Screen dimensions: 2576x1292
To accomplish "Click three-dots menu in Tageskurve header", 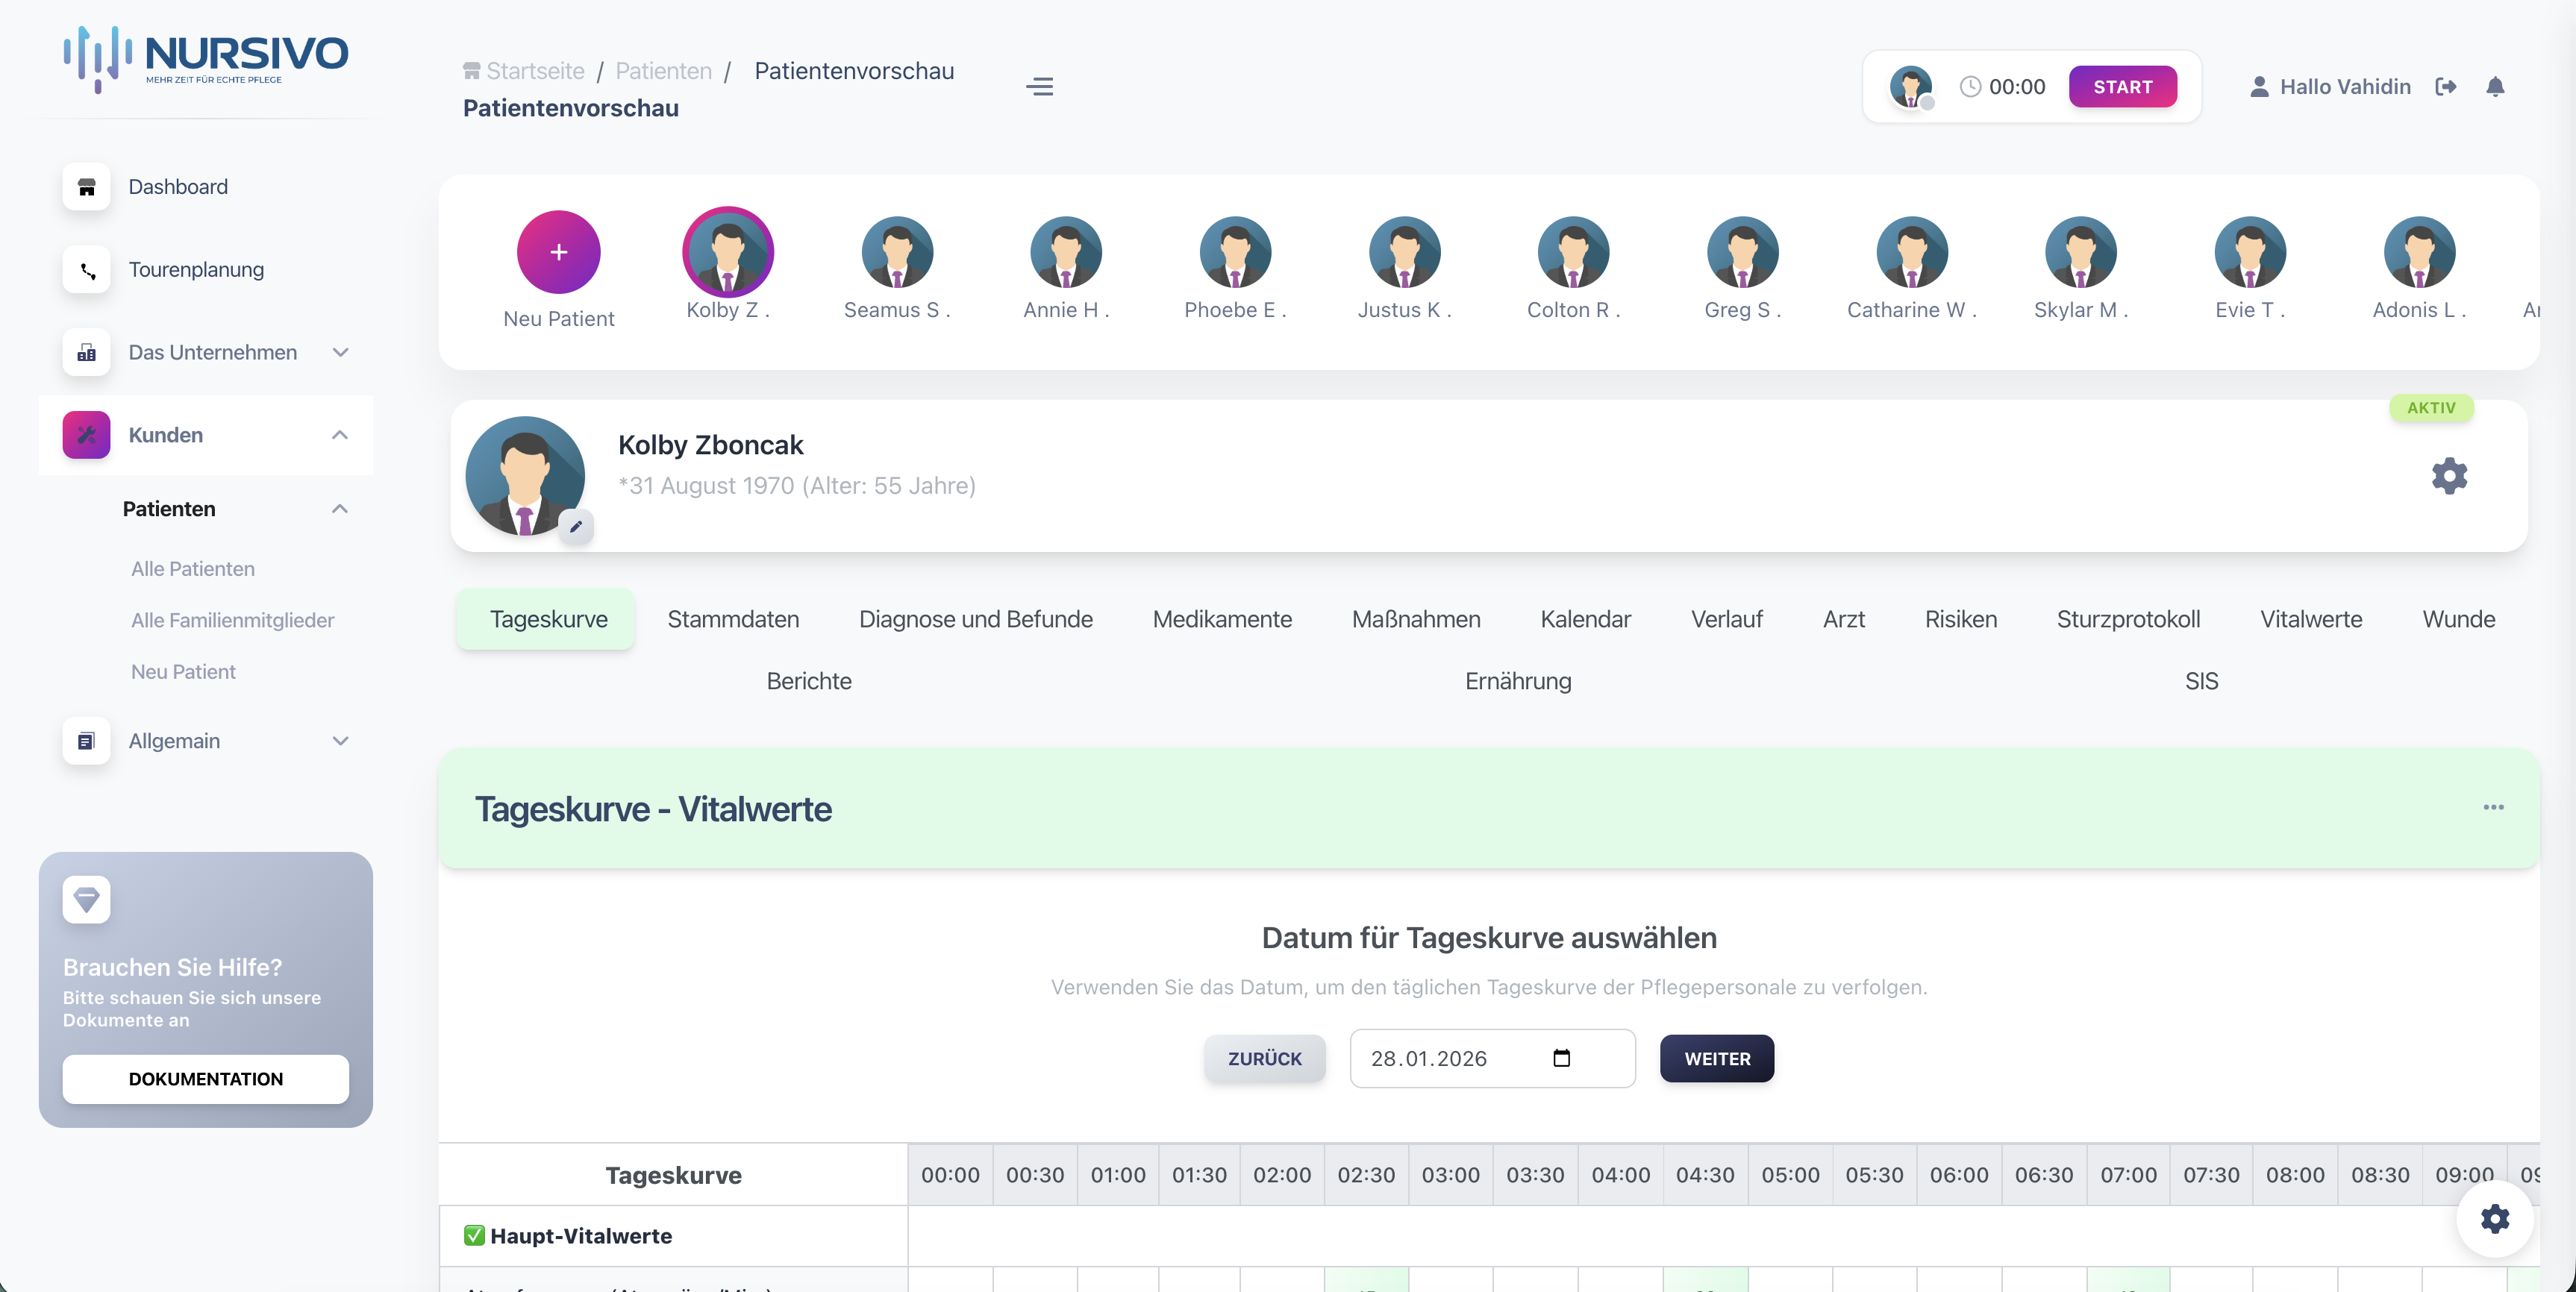I will coord(2493,807).
